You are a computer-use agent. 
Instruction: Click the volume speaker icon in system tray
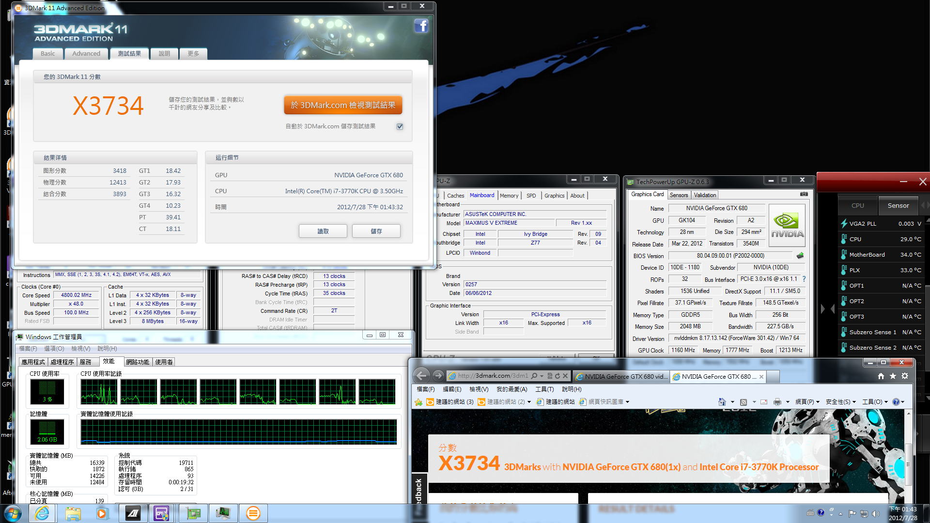pyautogui.click(x=875, y=513)
